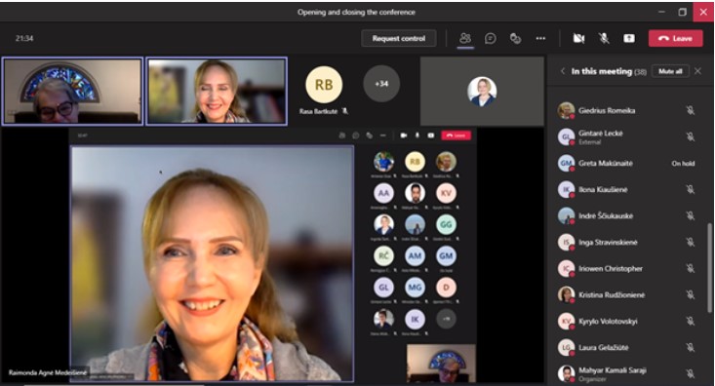Click the KV avatar for Kyrylo Volotovskyi
This screenshot has width=715, height=386.
coord(566,322)
